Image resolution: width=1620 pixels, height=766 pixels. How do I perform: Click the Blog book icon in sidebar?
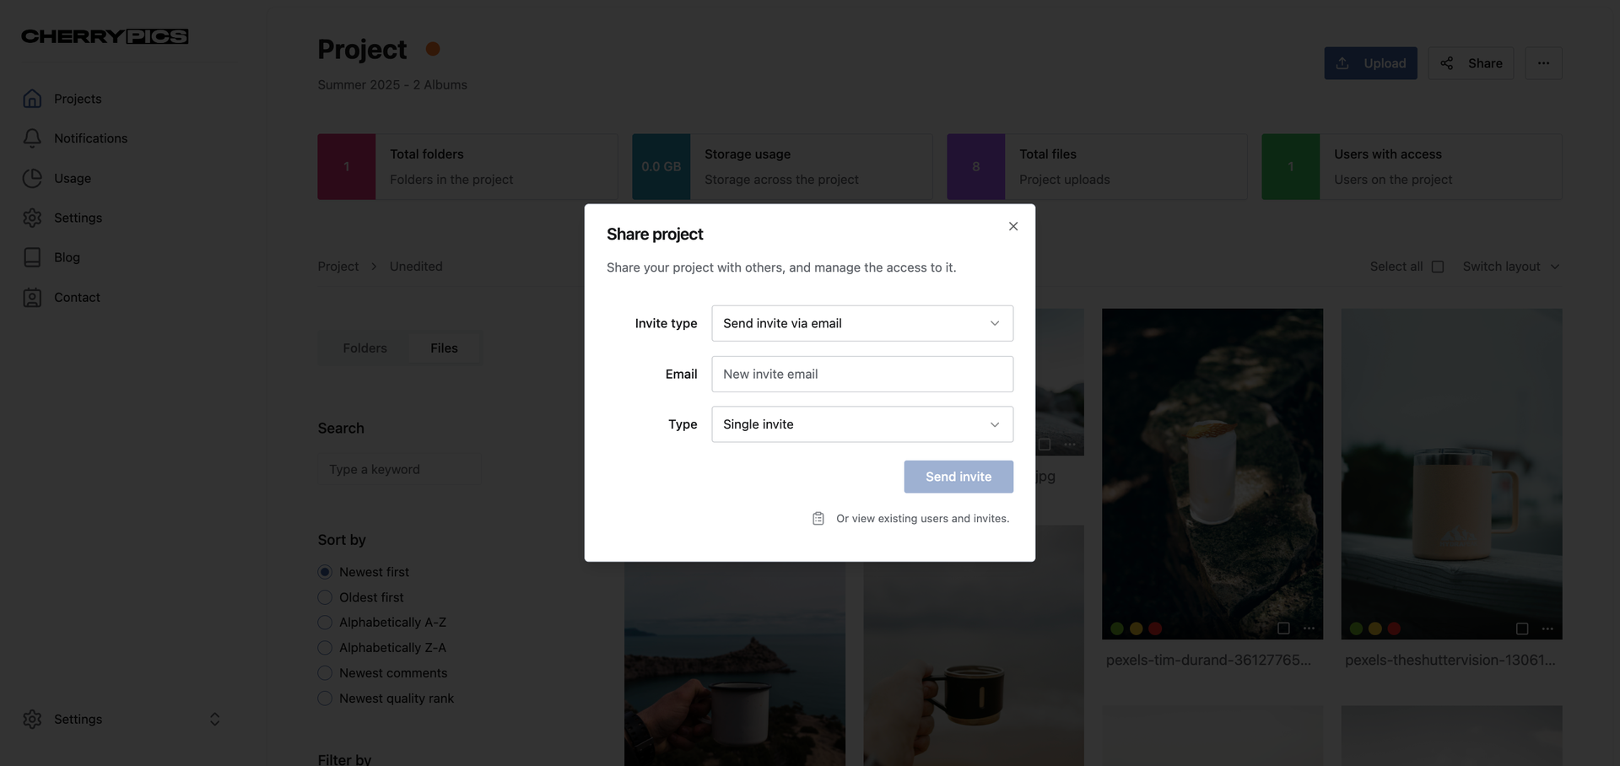coord(32,257)
